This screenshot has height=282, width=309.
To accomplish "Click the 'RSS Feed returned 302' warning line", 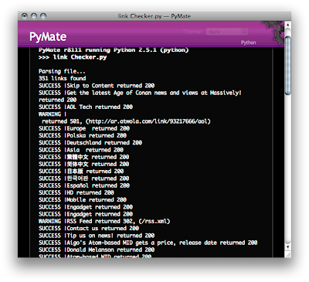I will coord(104,221).
